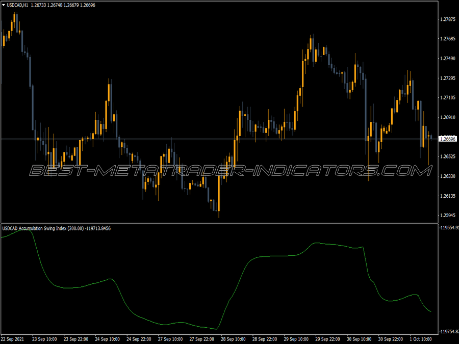
Task: Open the chart menu arrow beside USDCAD,H1
Action: tap(4, 5)
